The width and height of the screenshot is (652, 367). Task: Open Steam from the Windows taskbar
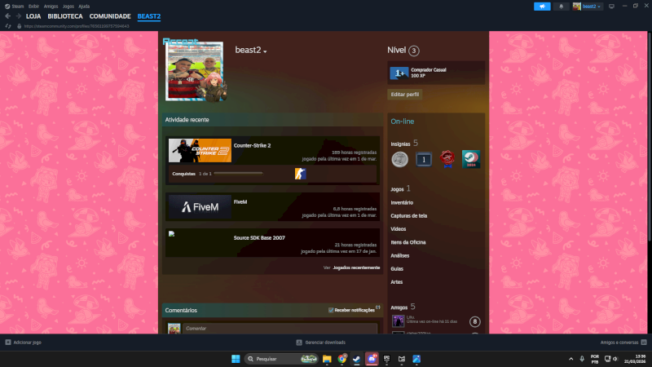357,359
